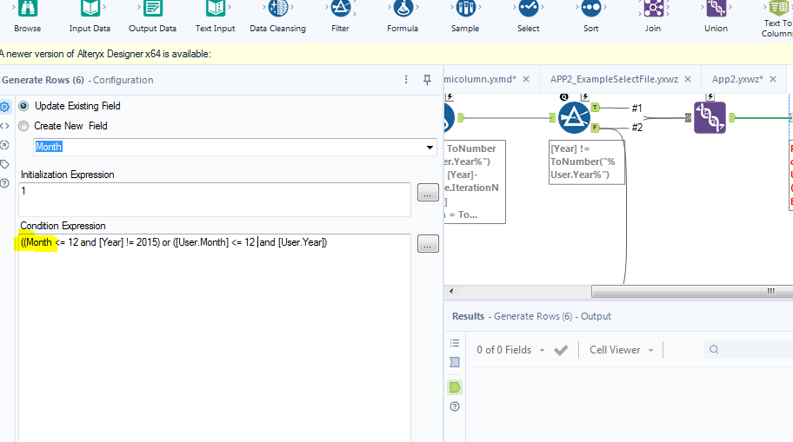This screenshot has width=793, height=442.
Task: Switch to the micolumn.yxmd tab
Action: tap(480, 79)
